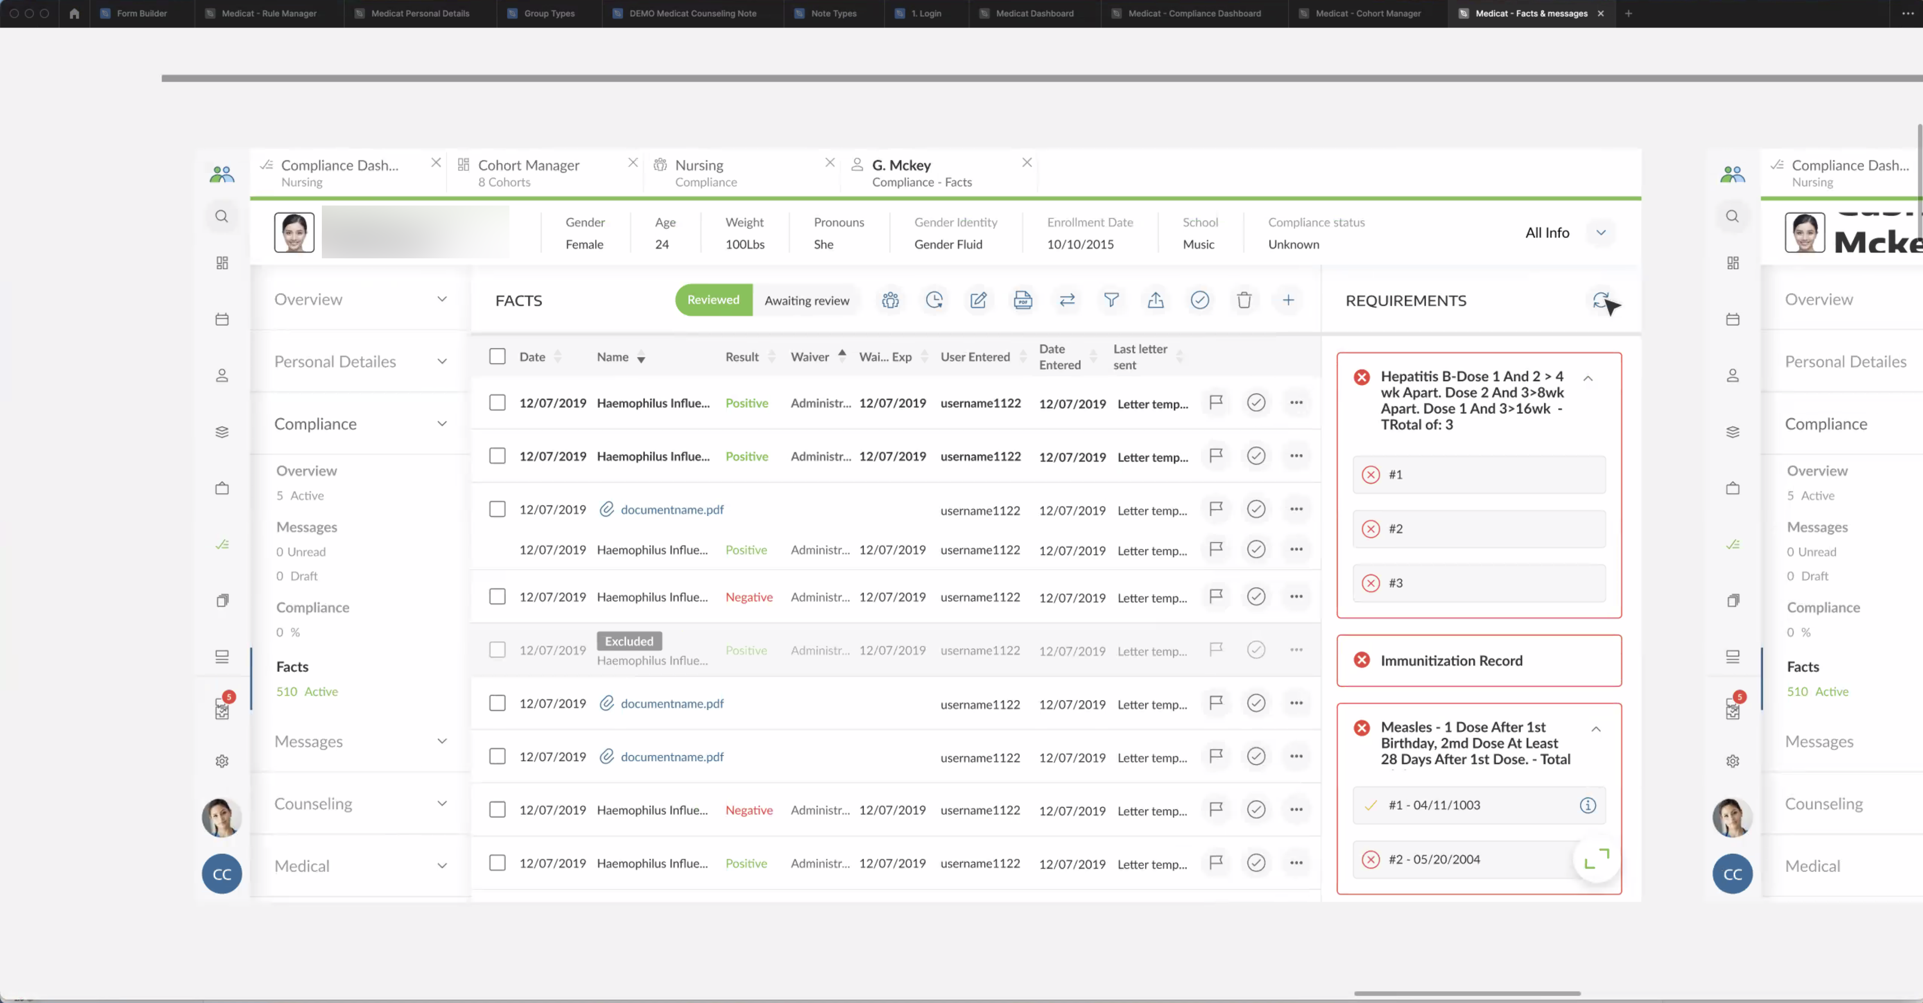Open the documentname.pdf link
Viewport: 1923px width, 1003px height.
(672, 509)
